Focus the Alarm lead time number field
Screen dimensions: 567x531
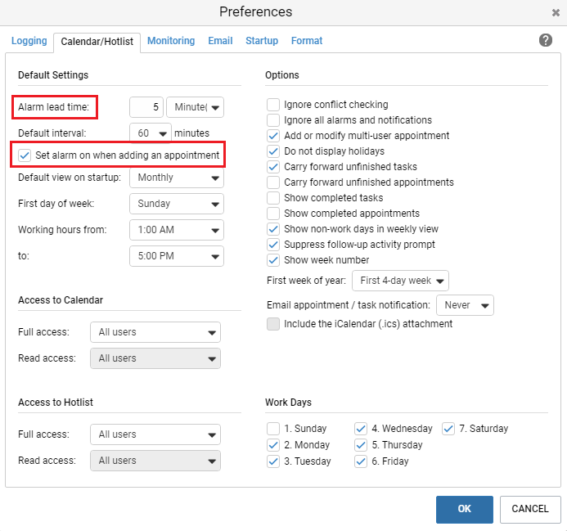click(x=146, y=107)
